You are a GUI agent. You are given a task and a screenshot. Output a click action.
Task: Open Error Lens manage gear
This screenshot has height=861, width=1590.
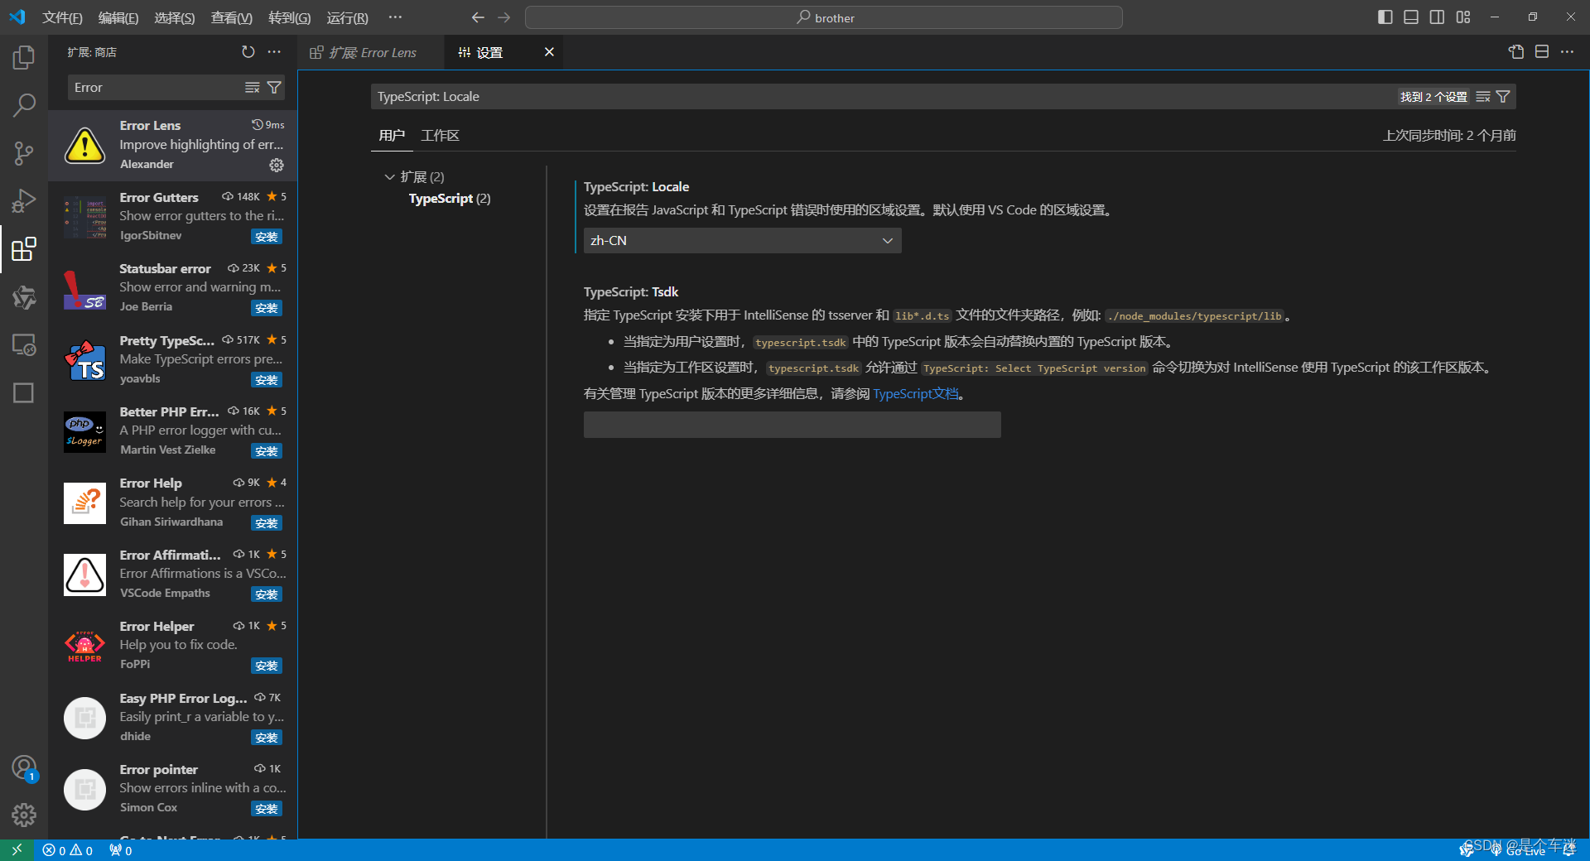point(277,165)
